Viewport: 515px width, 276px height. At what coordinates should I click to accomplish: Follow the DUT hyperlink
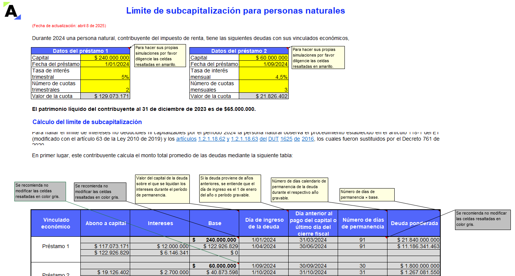tap(273, 139)
